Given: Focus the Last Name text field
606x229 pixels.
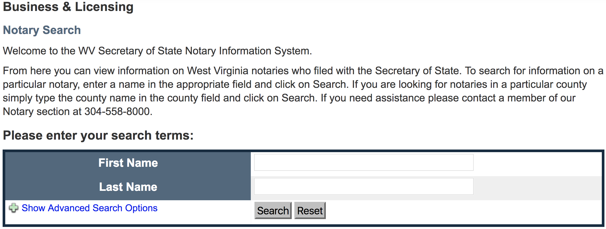Looking at the screenshot, I should [x=364, y=186].
